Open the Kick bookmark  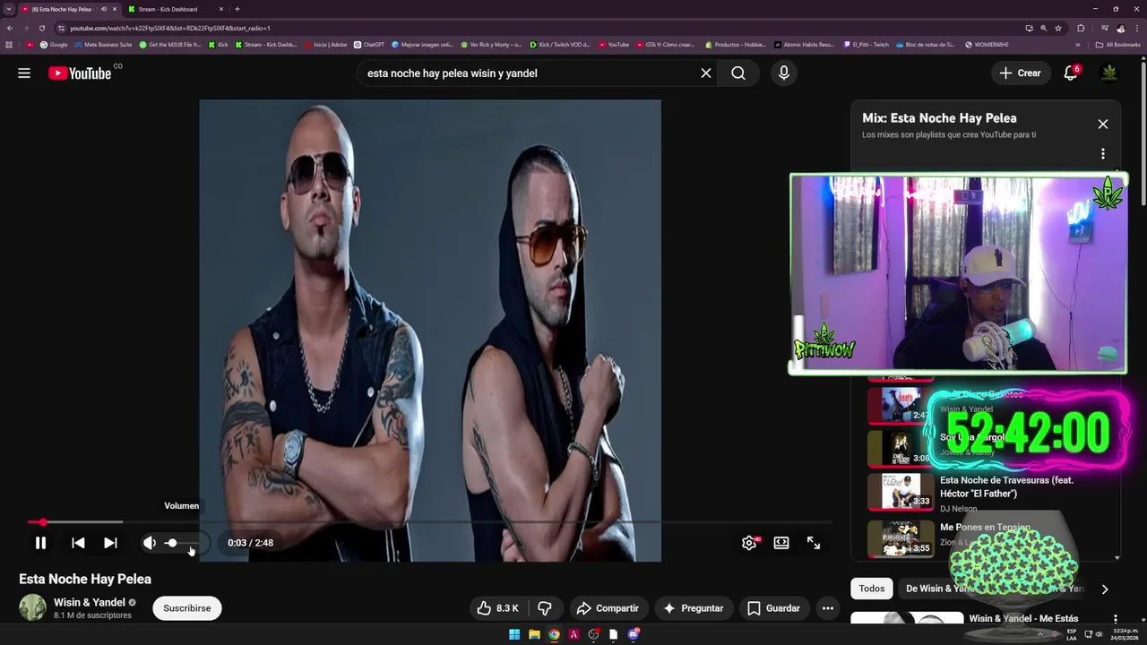pyautogui.click(x=219, y=45)
